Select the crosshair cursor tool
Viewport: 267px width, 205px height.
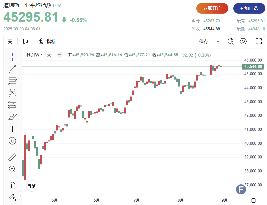pos(12,57)
